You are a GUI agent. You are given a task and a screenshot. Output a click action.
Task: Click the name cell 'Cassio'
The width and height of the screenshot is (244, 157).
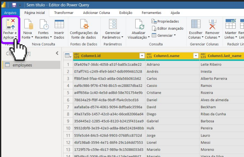[172, 86]
